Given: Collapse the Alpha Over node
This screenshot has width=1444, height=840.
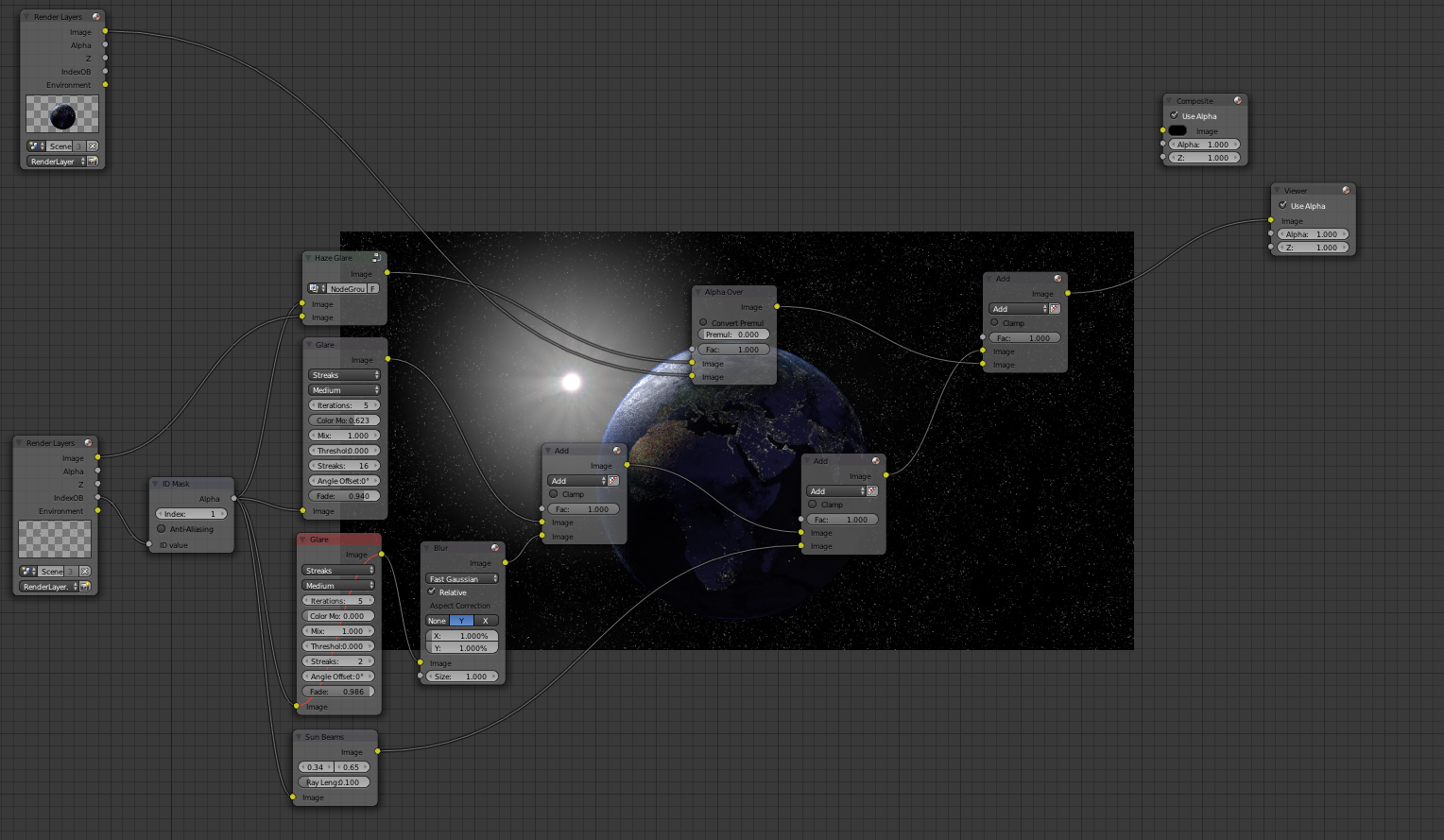Looking at the screenshot, I should coord(698,292).
